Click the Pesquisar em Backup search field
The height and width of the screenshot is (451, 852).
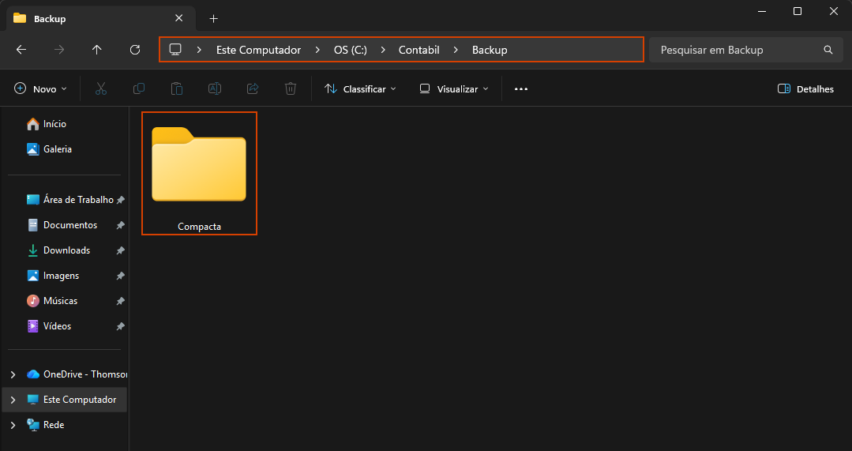click(738, 50)
